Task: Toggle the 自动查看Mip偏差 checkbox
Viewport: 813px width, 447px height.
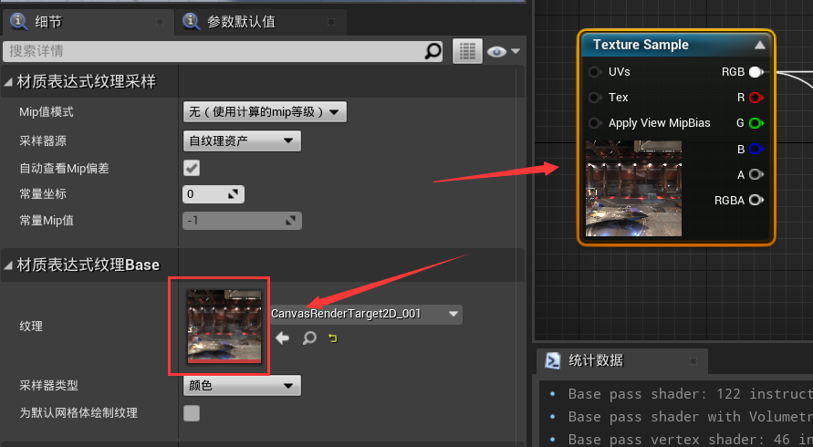Action: click(x=192, y=168)
